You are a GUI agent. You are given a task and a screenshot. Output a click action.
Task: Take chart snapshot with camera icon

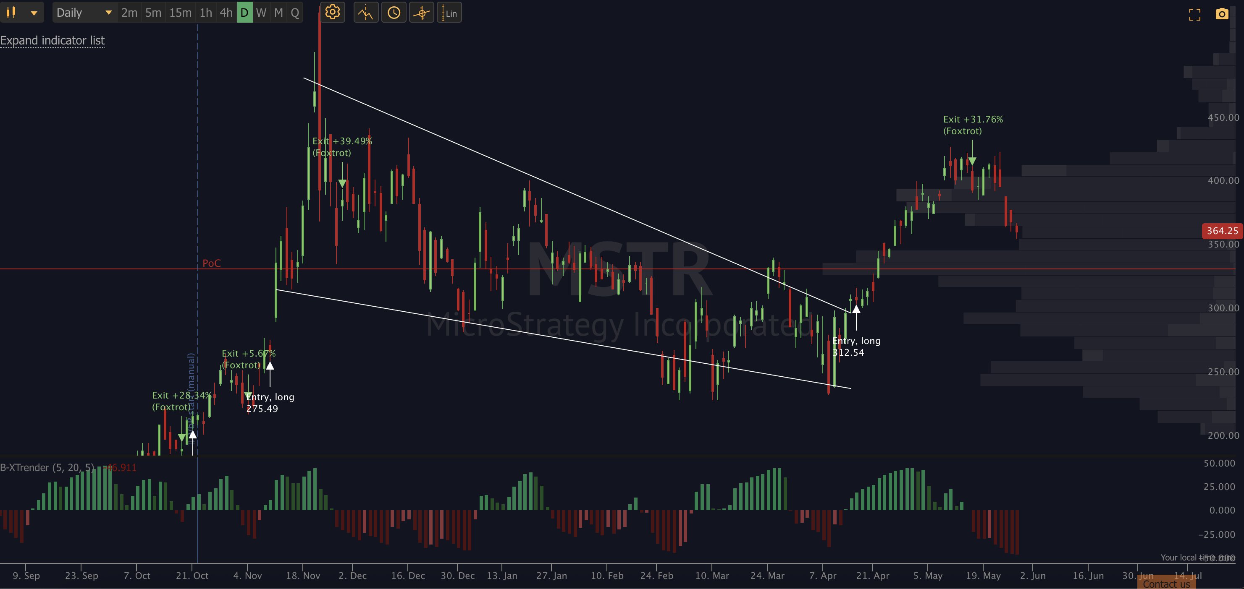tap(1222, 13)
